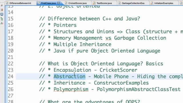Screen dimensions: 183x103
Task: Click the underlined word 'Polymorphism' on line 26
Action: (x=71, y=89)
